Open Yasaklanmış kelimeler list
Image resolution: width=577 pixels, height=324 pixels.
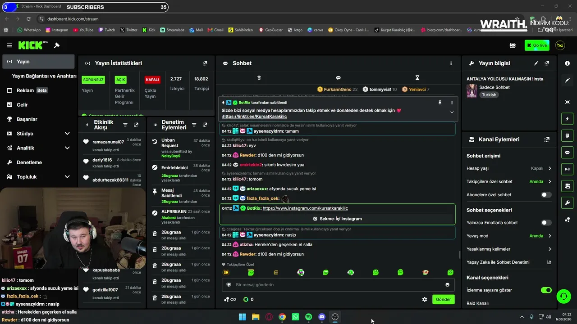point(509,249)
